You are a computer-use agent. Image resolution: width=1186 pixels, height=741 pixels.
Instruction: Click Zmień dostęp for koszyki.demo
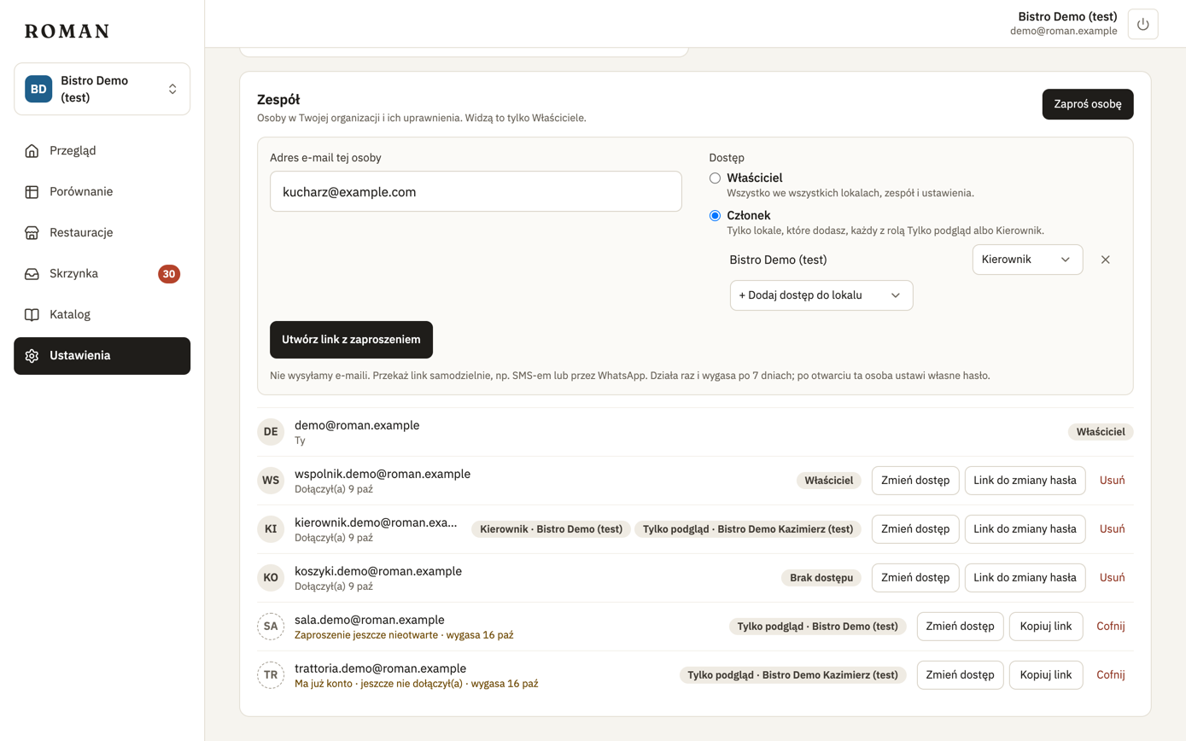click(915, 578)
